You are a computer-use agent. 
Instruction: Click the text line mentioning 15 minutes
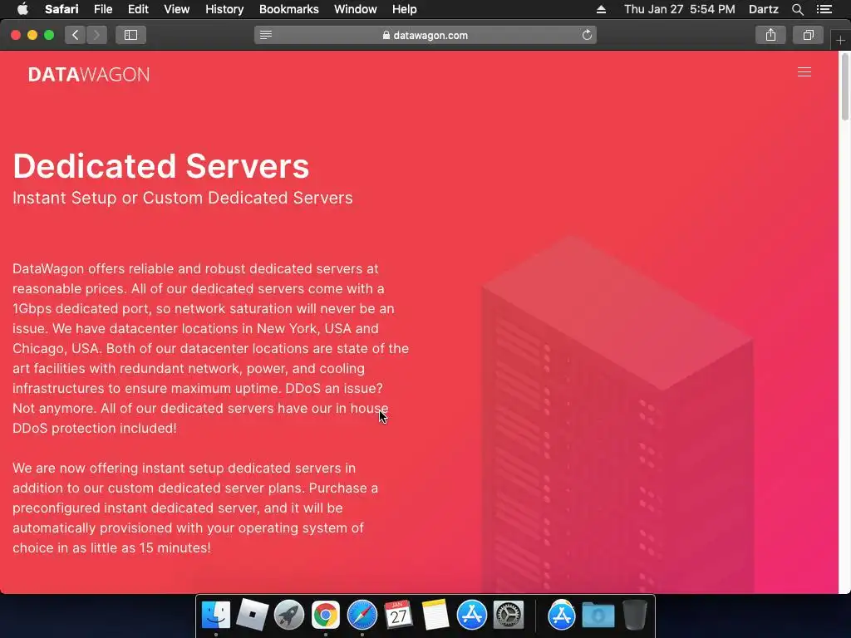[x=112, y=548]
